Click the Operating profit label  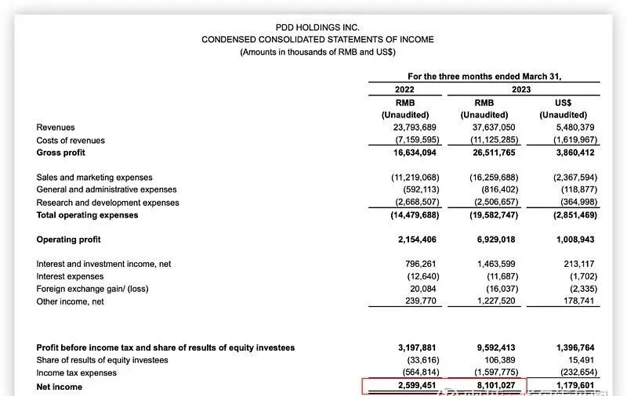pyautogui.click(x=68, y=239)
